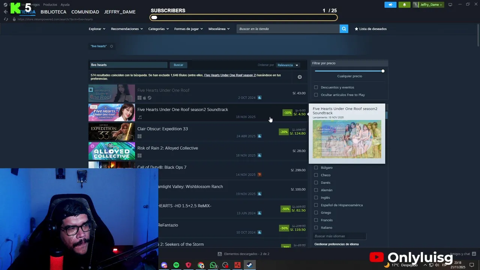
Task: Click the downloads icon by Elementos descargados
Action: click(x=220, y=254)
